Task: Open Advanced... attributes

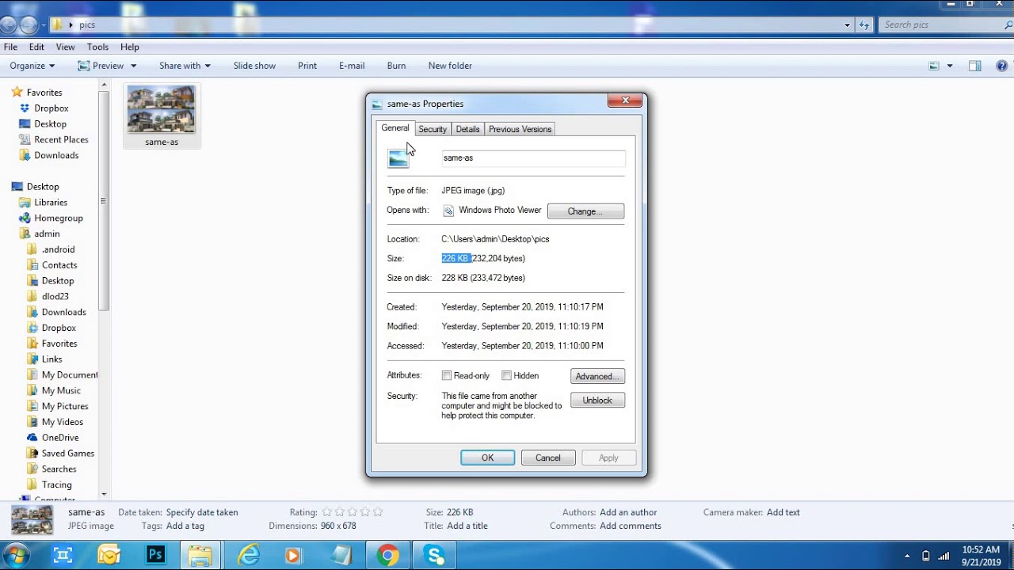Action: tap(597, 377)
